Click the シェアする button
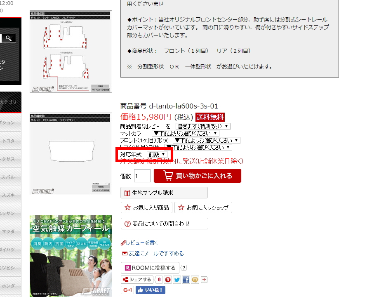The width and height of the screenshot is (367, 297). tap(137, 280)
